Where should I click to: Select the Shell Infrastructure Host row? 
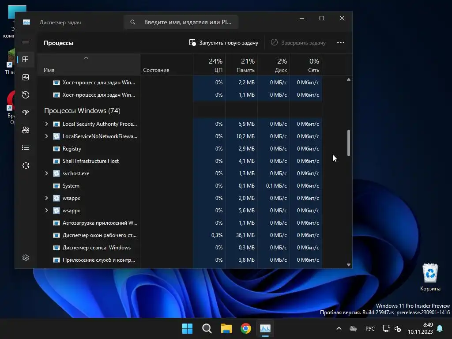click(x=180, y=161)
